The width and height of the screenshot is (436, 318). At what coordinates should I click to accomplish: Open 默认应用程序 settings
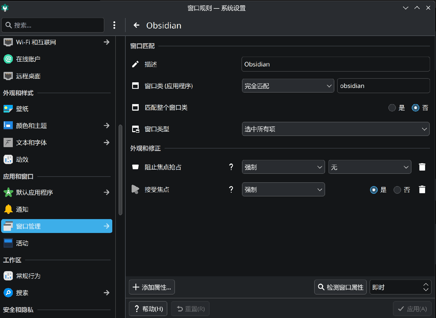coord(57,192)
